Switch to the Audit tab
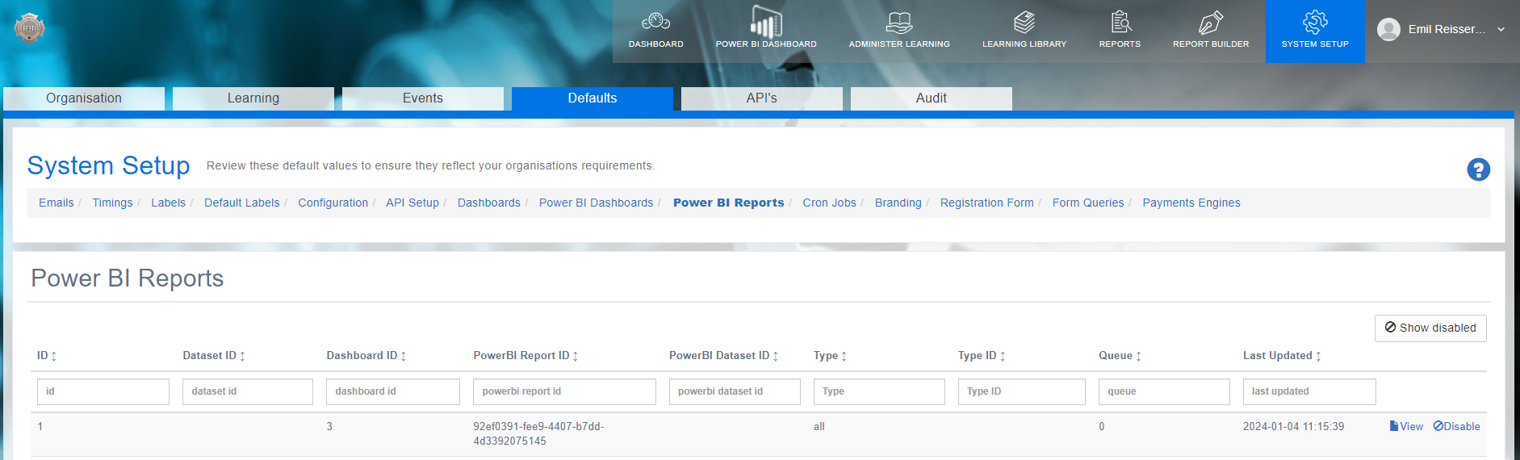The width and height of the screenshot is (1520, 460). pos(932,98)
